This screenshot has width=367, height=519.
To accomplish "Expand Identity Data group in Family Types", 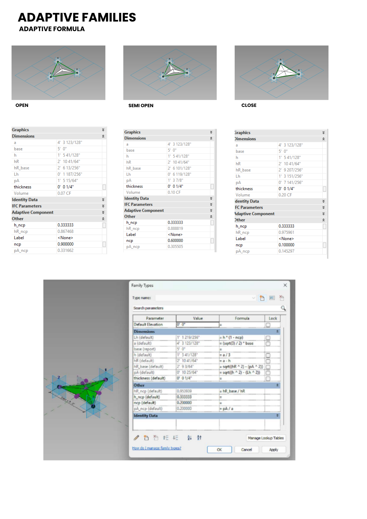I will pyautogui.click(x=277, y=415).
